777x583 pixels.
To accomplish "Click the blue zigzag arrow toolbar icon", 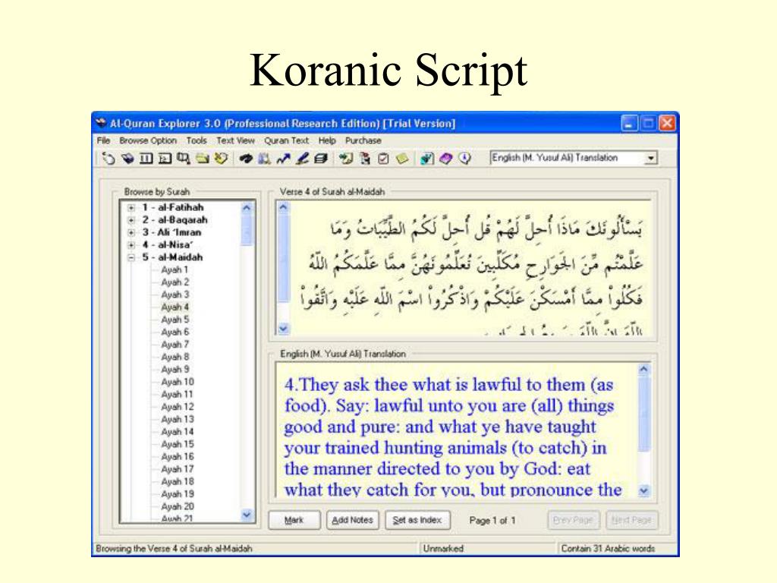I will pos(284,159).
